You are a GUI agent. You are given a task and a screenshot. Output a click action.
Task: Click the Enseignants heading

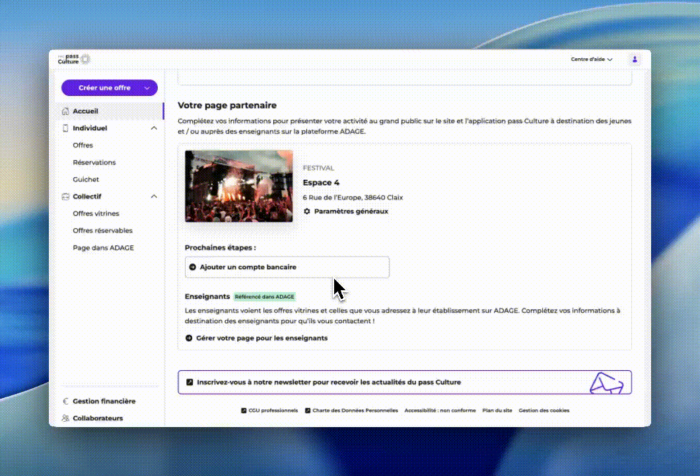(x=207, y=297)
